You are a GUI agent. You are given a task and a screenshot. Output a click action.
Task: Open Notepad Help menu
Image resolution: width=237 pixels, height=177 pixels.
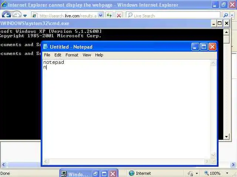[99, 55]
